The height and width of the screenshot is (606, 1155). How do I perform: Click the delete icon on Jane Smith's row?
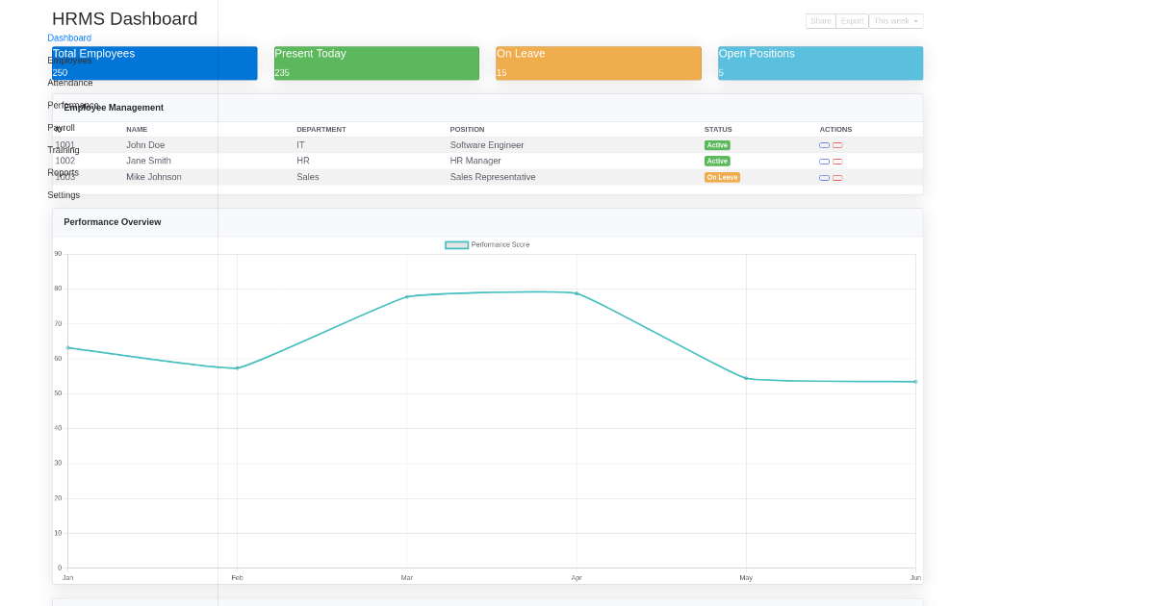click(x=837, y=162)
